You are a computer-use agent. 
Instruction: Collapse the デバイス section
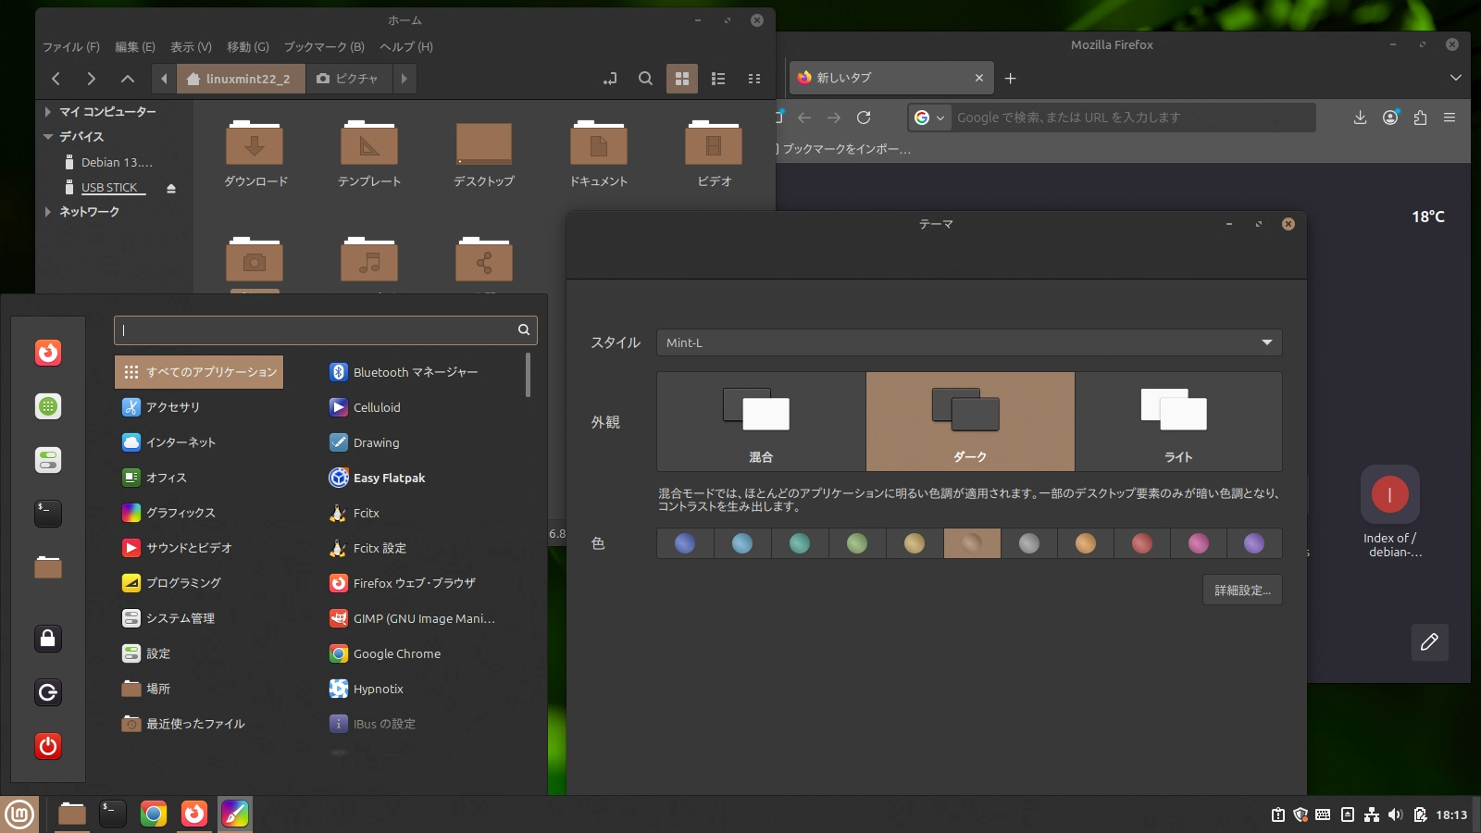[x=48, y=137]
